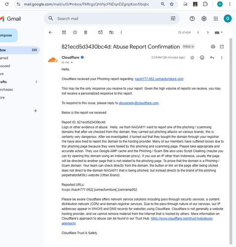Report this email as spam
Viewport: 236px width, 247px height.
[75, 33]
